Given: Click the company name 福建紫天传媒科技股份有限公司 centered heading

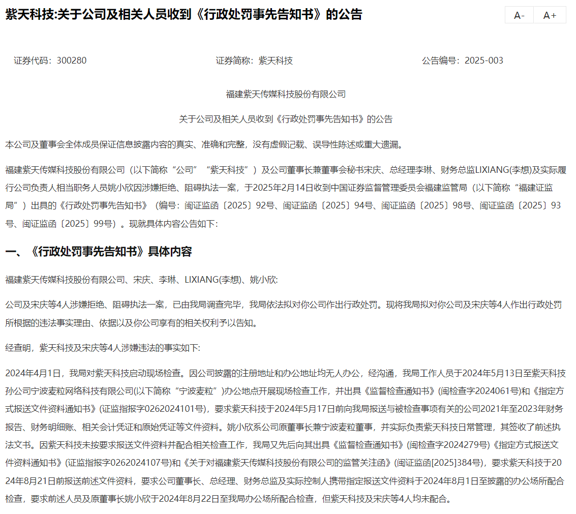Looking at the screenshot, I should pyautogui.click(x=286, y=95).
